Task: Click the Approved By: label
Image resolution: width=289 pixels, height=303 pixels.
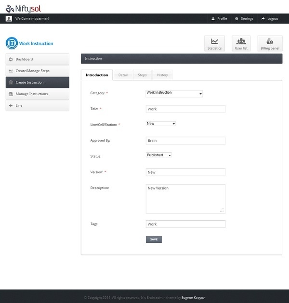Action: [100, 140]
